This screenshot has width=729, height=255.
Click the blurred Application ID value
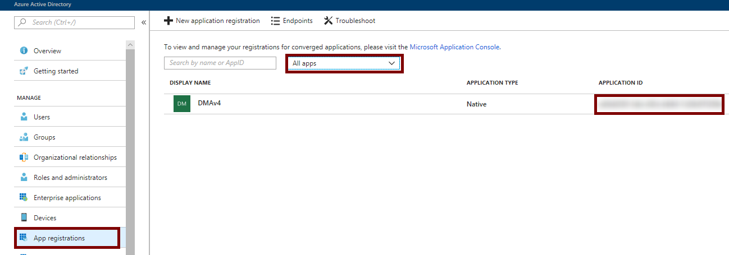[x=659, y=104]
